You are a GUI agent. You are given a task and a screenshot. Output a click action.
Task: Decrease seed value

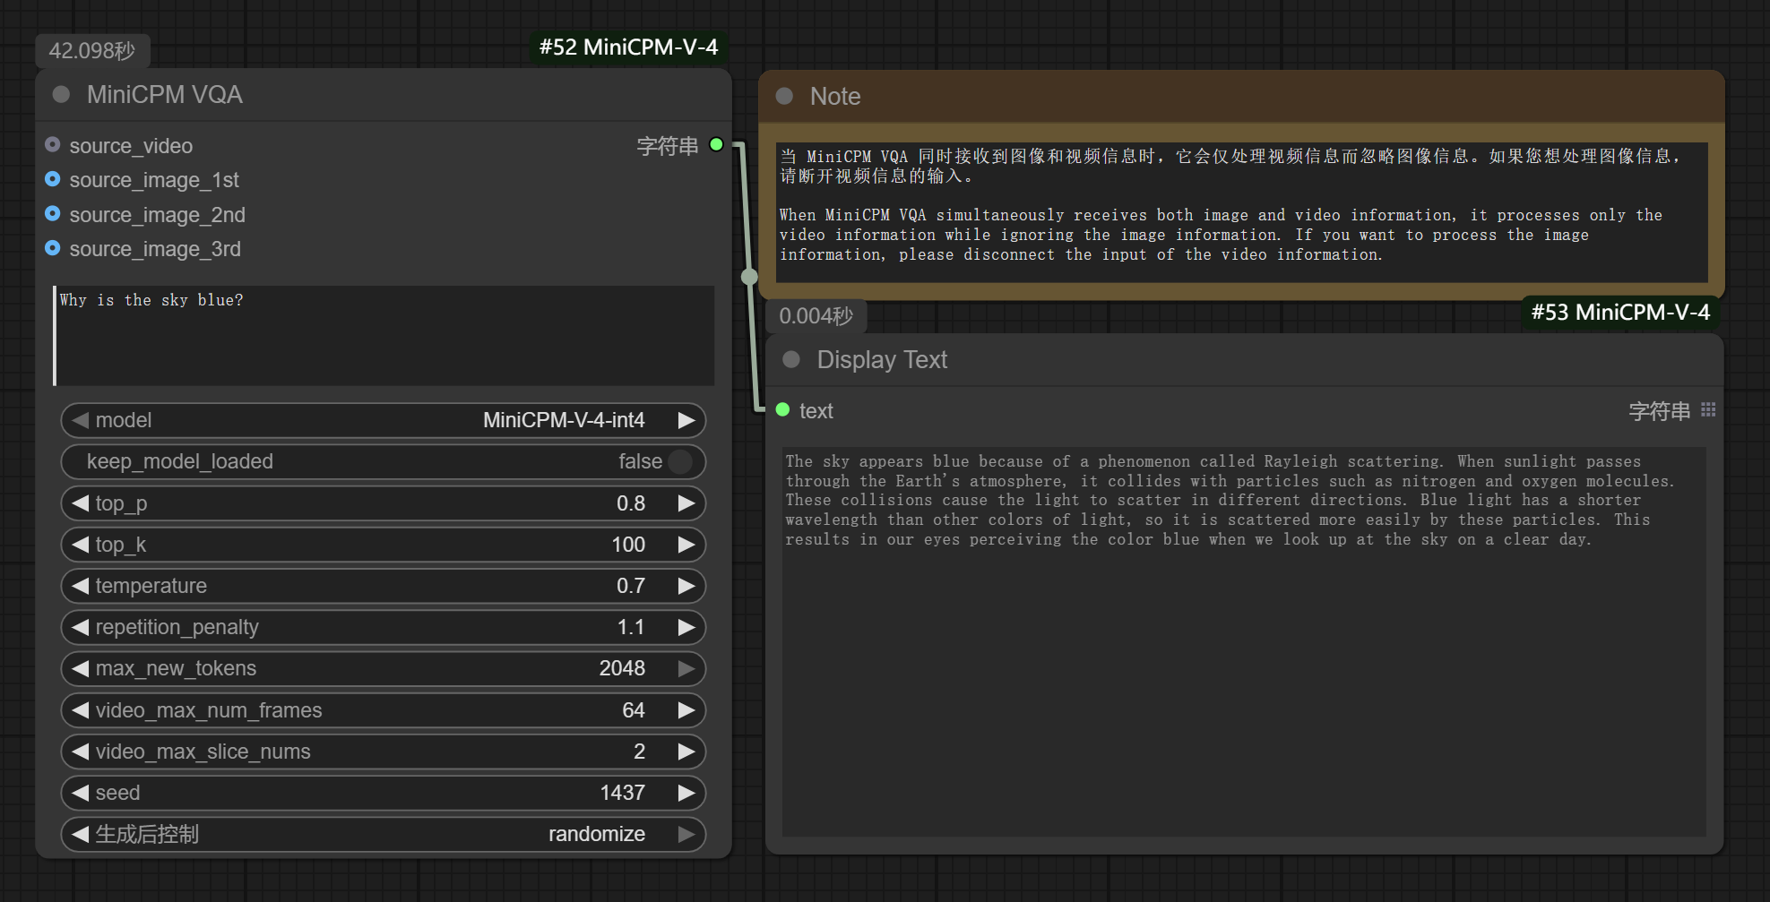81,793
